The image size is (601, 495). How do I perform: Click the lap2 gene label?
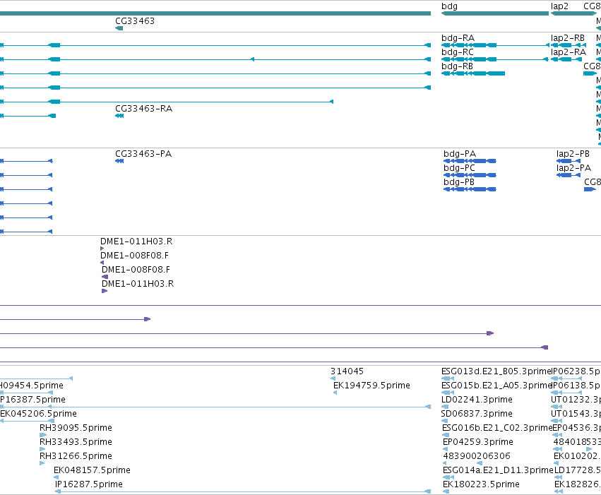pos(559,6)
